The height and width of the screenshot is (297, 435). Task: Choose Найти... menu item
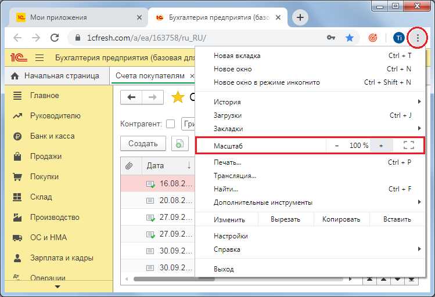pos(310,189)
